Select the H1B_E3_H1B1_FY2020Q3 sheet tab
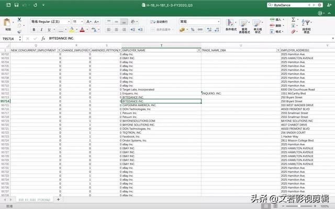The width and height of the screenshot is (335, 209). tap(35, 200)
